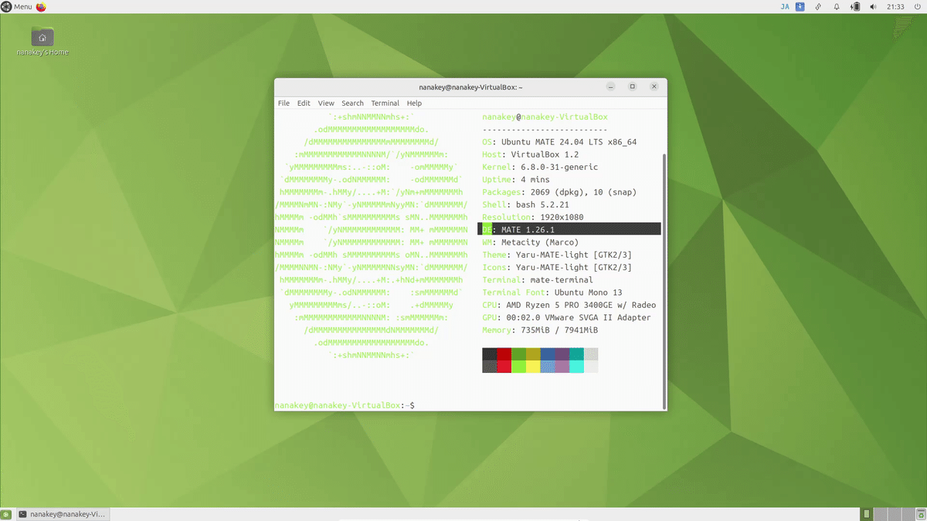Toggle Show Desktop button in bottom panel

[6, 514]
